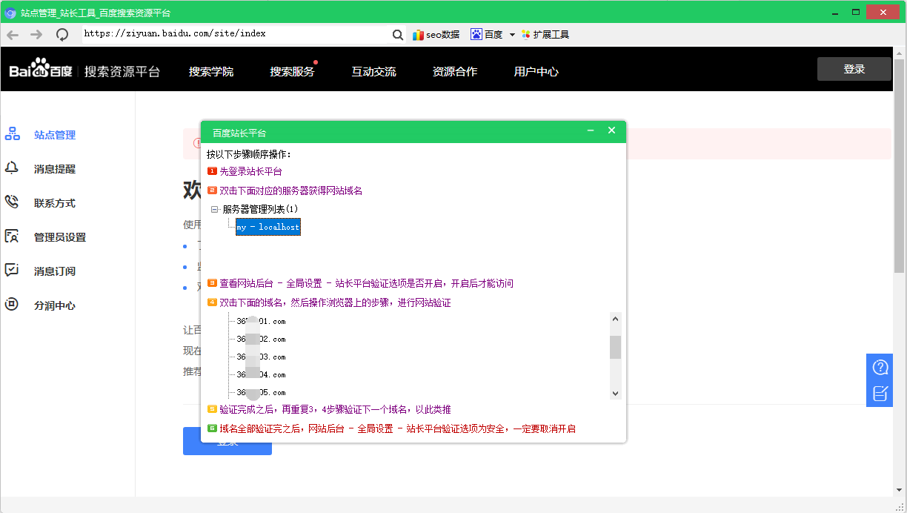Click the floating help question-mark icon
Viewport: 907px width, 513px height.
click(880, 367)
